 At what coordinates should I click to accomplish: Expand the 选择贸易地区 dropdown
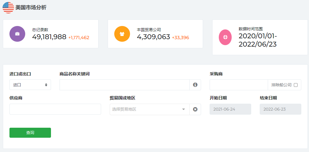[x=146, y=109]
